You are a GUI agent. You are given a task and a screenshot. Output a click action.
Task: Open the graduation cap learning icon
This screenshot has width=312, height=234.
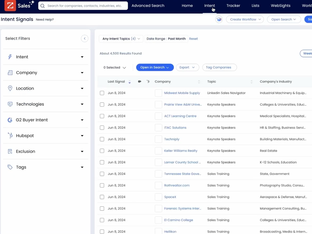click(219, 19)
